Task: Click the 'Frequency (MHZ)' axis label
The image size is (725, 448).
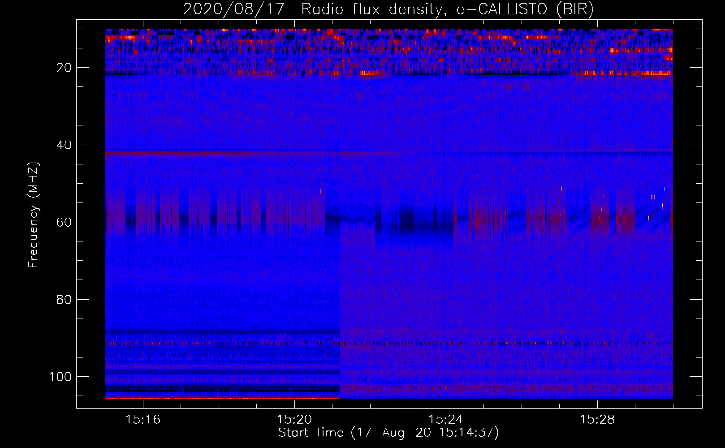Action: pos(34,215)
